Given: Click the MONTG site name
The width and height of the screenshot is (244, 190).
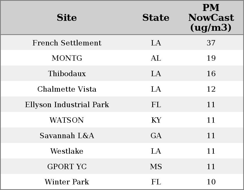Looking at the screenshot, I should pyautogui.click(x=67, y=58).
